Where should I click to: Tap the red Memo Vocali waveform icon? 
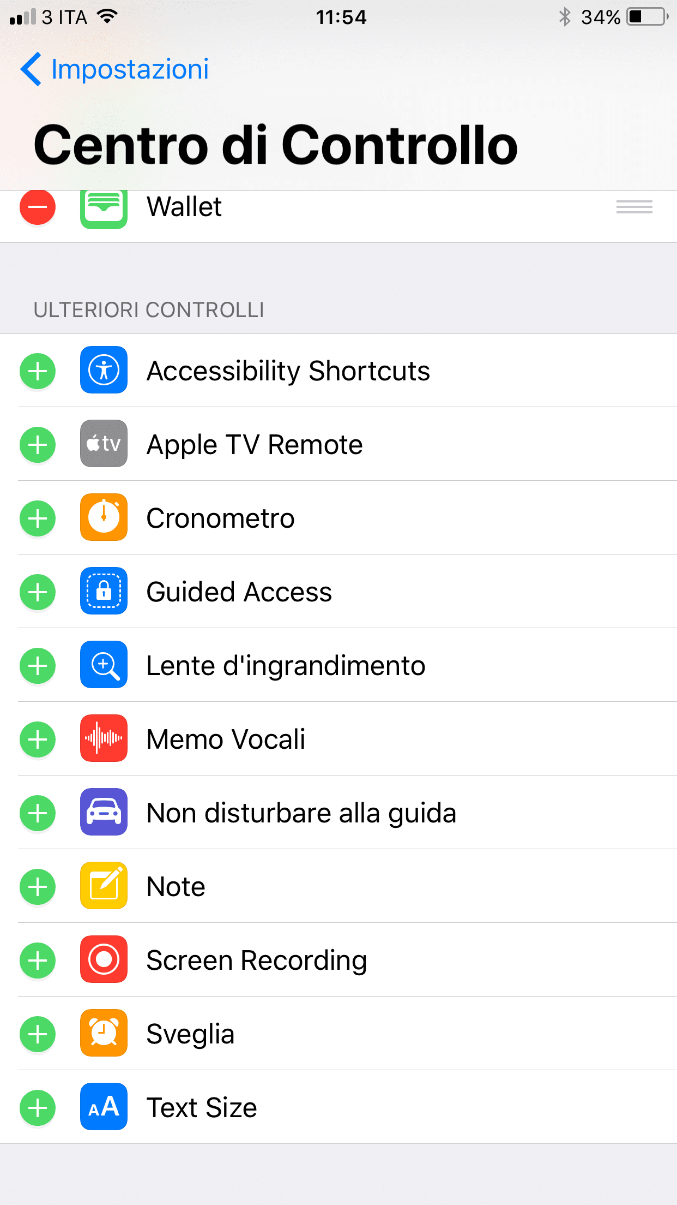coord(104,738)
